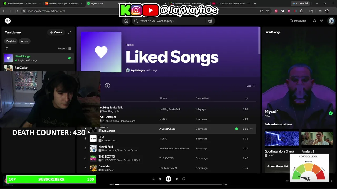Expand Your Library to full view

click(69, 32)
